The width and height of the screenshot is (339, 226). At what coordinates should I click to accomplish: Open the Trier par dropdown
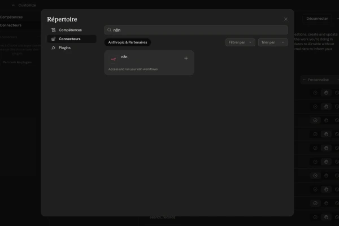273,42
